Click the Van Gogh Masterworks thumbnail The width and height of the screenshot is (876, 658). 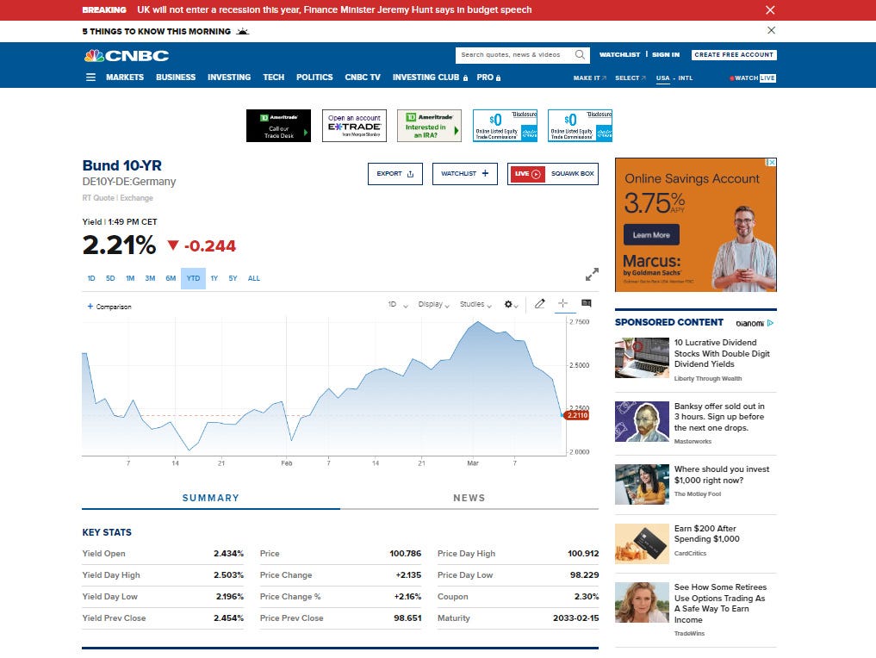pos(642,421)
